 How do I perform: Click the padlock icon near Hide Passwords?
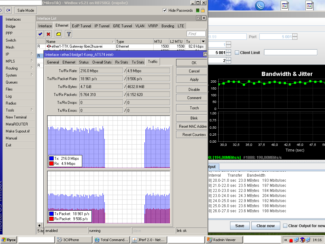point(203,10)
